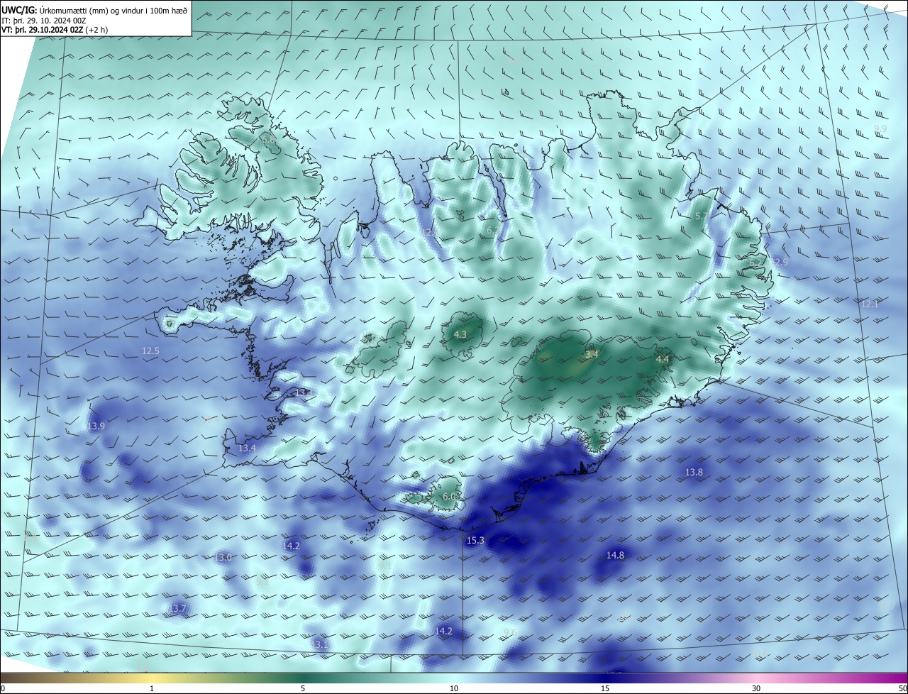Click the 12.1 value on the map
The image size is (908, 694).
[870, 304]
